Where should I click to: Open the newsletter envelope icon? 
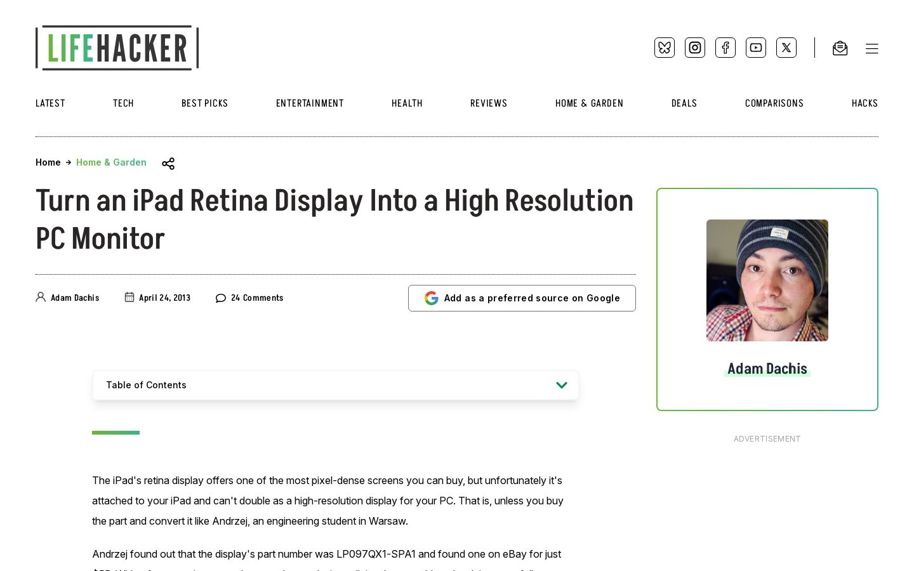pyautogui.click(x=840, y=48)
